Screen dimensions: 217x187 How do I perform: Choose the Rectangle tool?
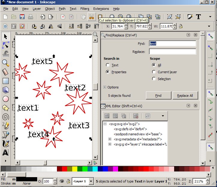[5, 81]
